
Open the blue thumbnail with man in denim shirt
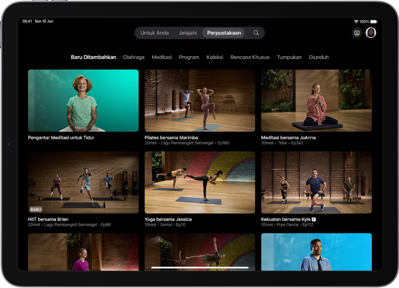[316, 252]
